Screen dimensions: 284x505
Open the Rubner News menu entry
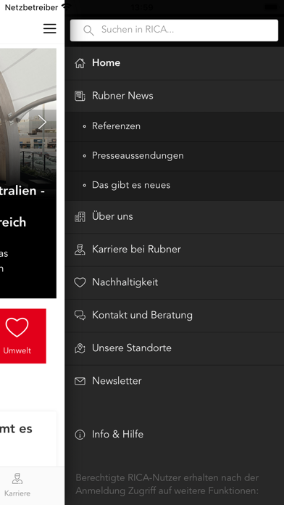click(175, 96)
